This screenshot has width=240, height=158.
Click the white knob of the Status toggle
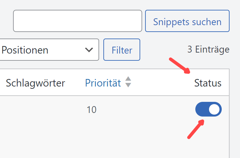click(214, 109)
